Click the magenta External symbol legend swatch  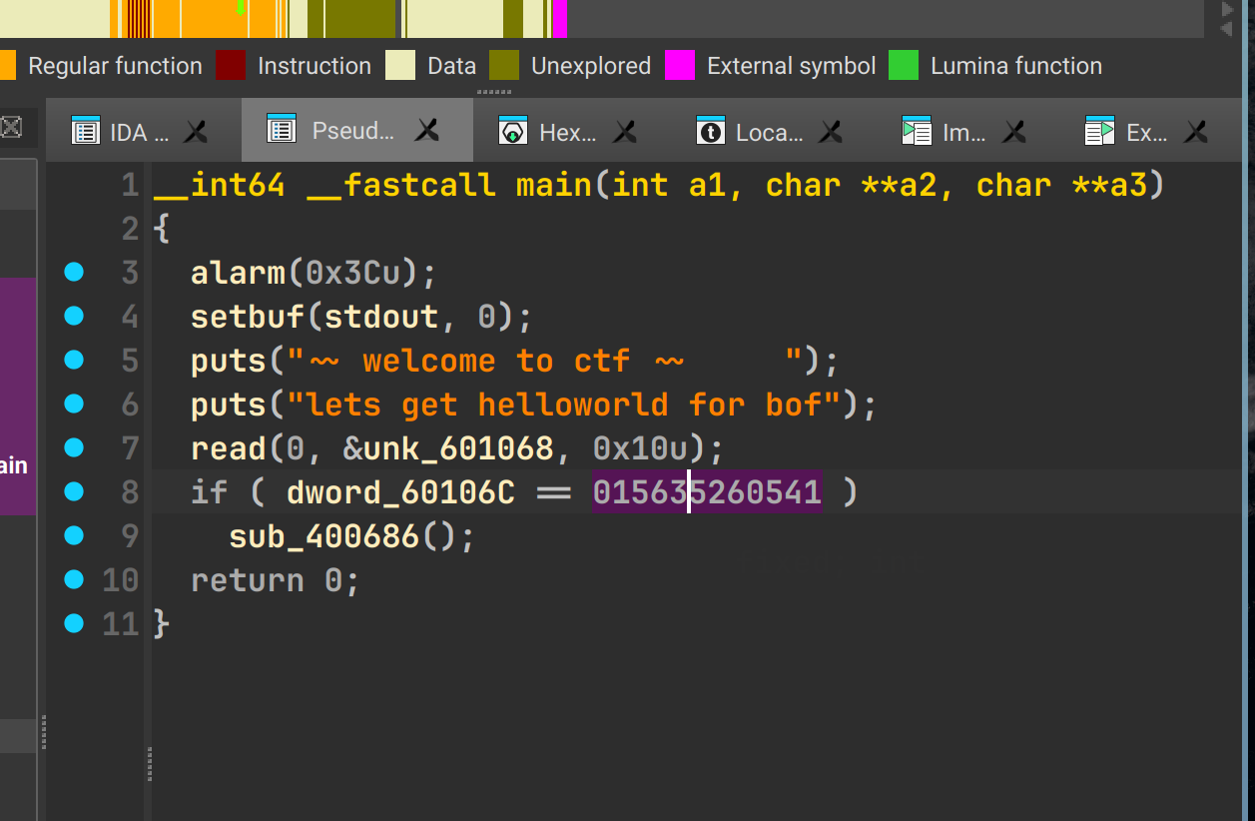[680, 66]
